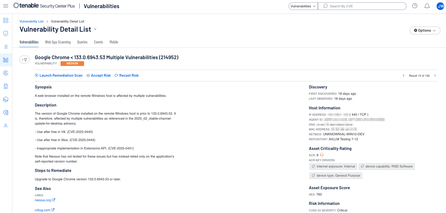Click the AES value 760

[319, 194]
